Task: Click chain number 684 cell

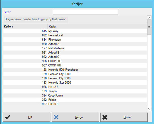Action: pyautogui.click(x=25, y=40)
